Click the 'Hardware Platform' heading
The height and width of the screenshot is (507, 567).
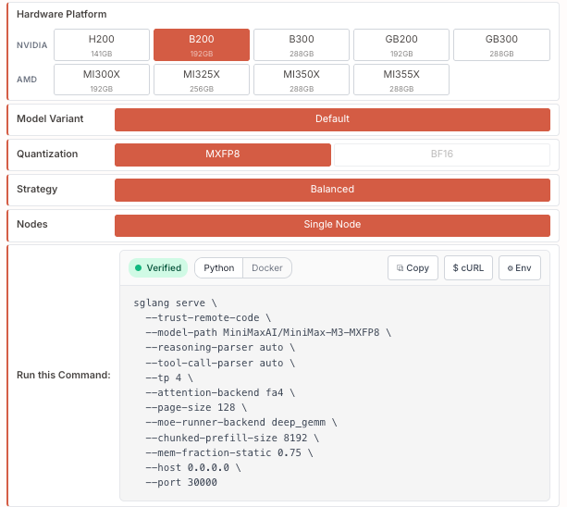click(x=61, y=14)
